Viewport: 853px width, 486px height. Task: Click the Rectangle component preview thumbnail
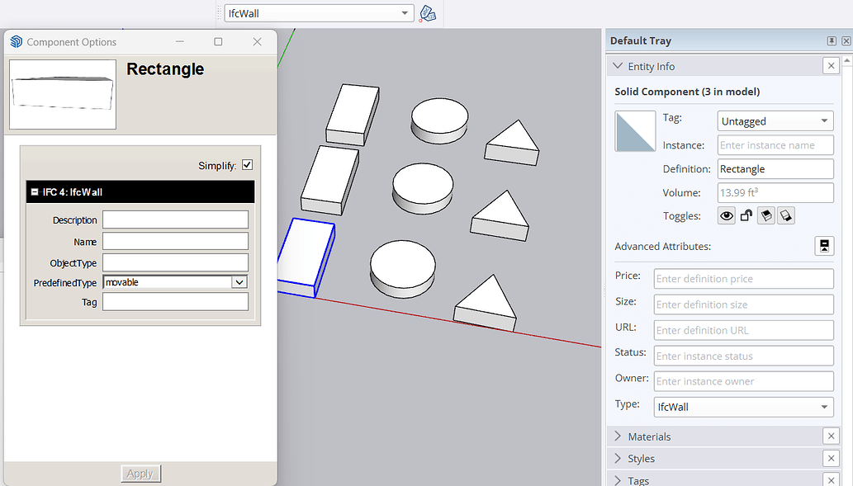62,94
